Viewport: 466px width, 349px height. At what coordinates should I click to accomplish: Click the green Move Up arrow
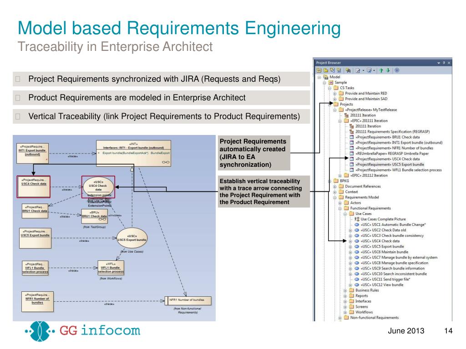pos(381,70)
